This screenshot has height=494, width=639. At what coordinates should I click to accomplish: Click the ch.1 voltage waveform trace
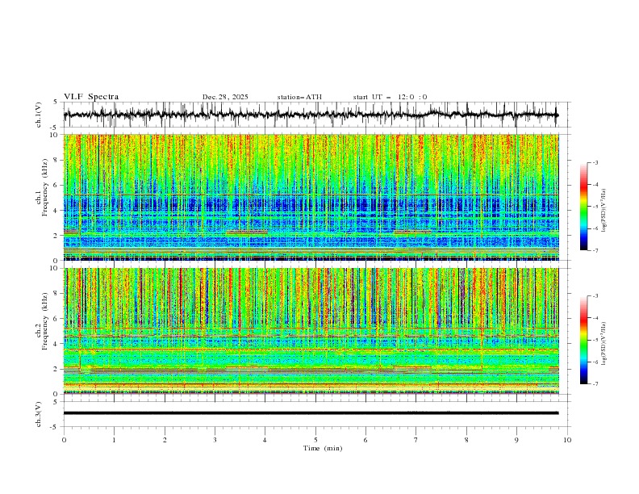click(311, 115)
